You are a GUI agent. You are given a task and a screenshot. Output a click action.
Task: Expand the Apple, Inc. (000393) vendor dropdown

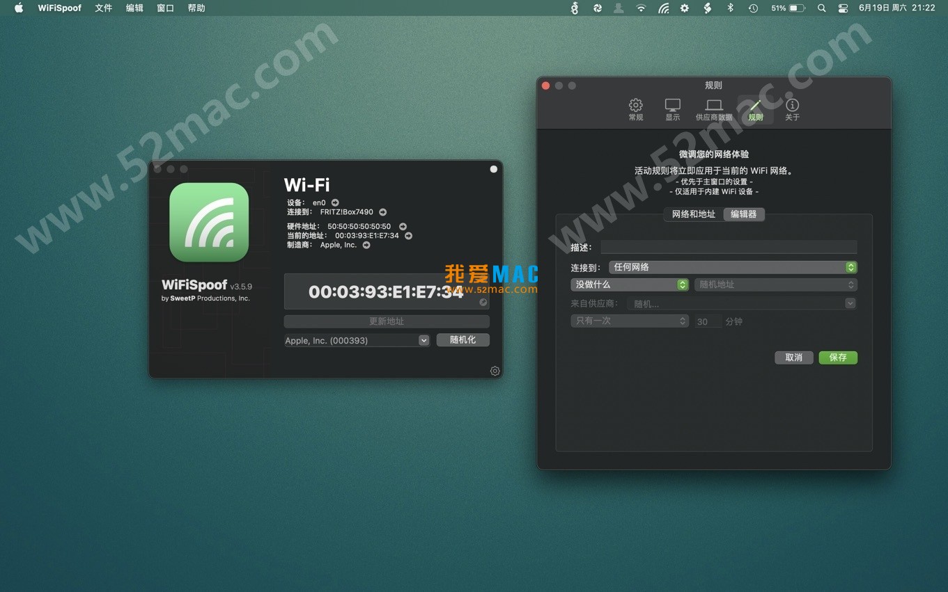click(x=424, y=340)
